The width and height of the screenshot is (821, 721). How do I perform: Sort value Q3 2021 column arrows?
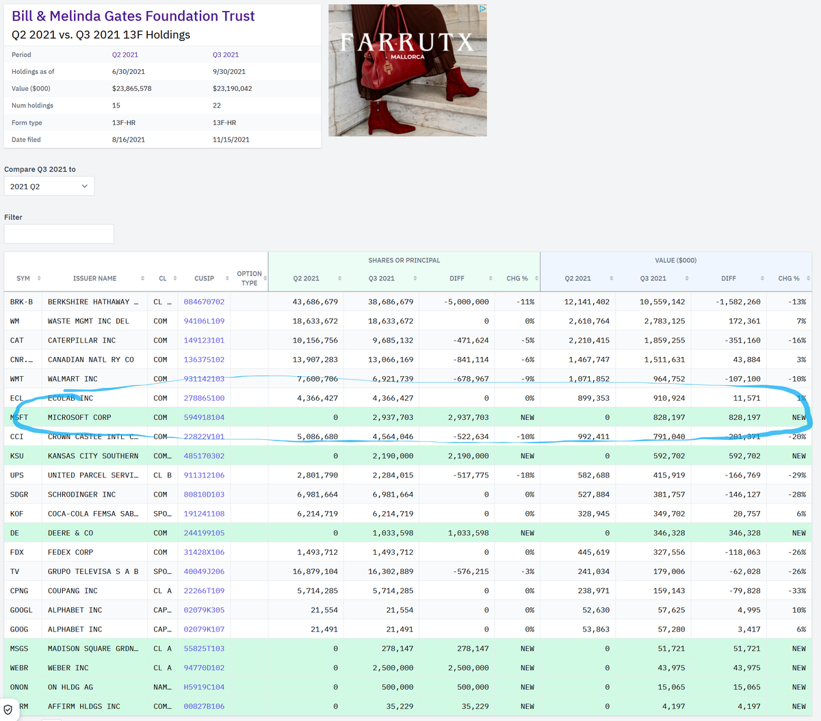[687, 278]
